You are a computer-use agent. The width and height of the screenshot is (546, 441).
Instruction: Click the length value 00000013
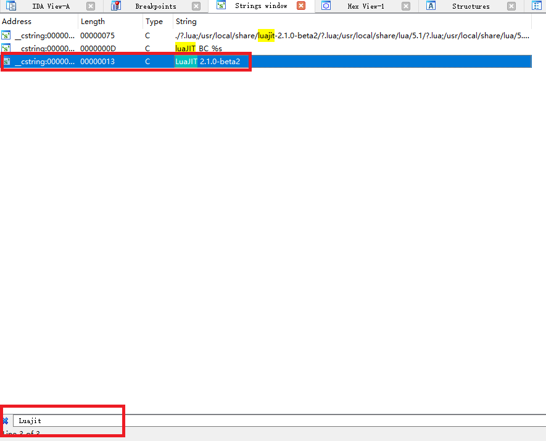(97, 62)
